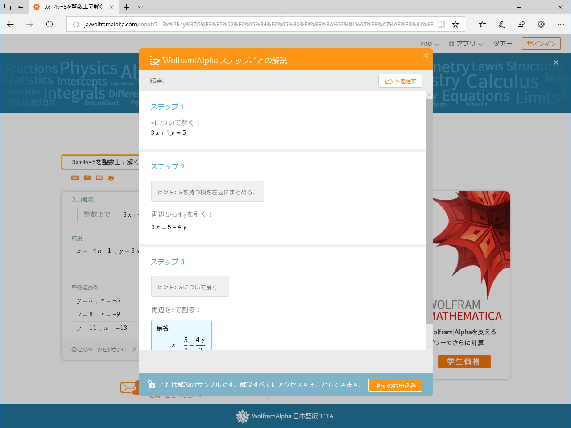The height and width of the screenshot is (428, 571).
Task: Click Pro のお申込み button
Action: (395, 385)
